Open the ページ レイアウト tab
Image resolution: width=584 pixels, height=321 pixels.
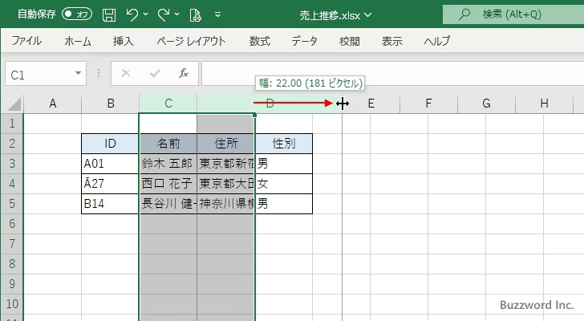(191, 41)
